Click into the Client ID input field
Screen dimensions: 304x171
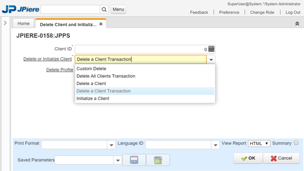(x=141, y=49)
